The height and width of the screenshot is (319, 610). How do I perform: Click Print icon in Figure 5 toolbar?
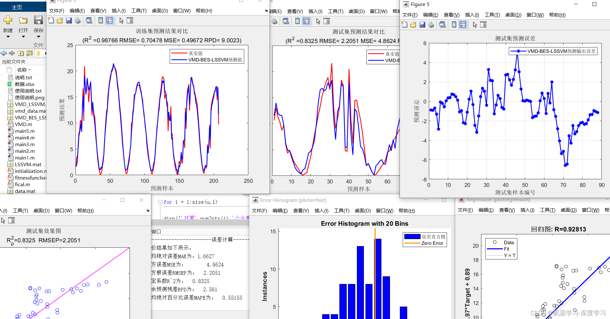[431, 25]
